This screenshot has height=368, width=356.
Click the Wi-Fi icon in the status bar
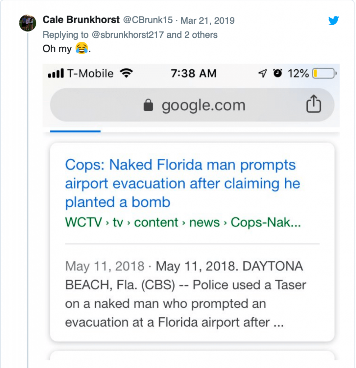coord(127,73)
